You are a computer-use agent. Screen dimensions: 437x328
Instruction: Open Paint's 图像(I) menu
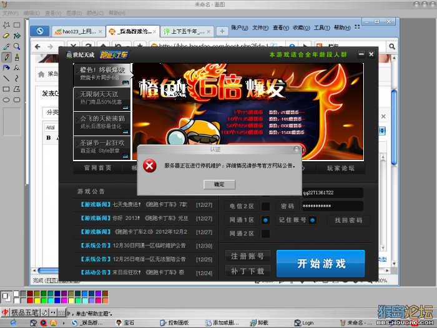(x=74, y=13)
